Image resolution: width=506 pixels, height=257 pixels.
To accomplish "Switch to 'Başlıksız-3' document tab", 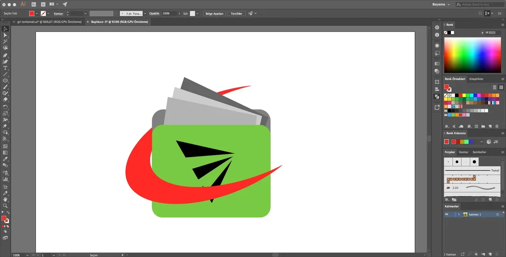I will tap(120, 22).
